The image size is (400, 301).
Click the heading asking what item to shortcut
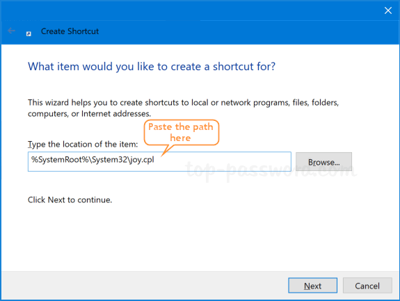click(x=152, y=67)
